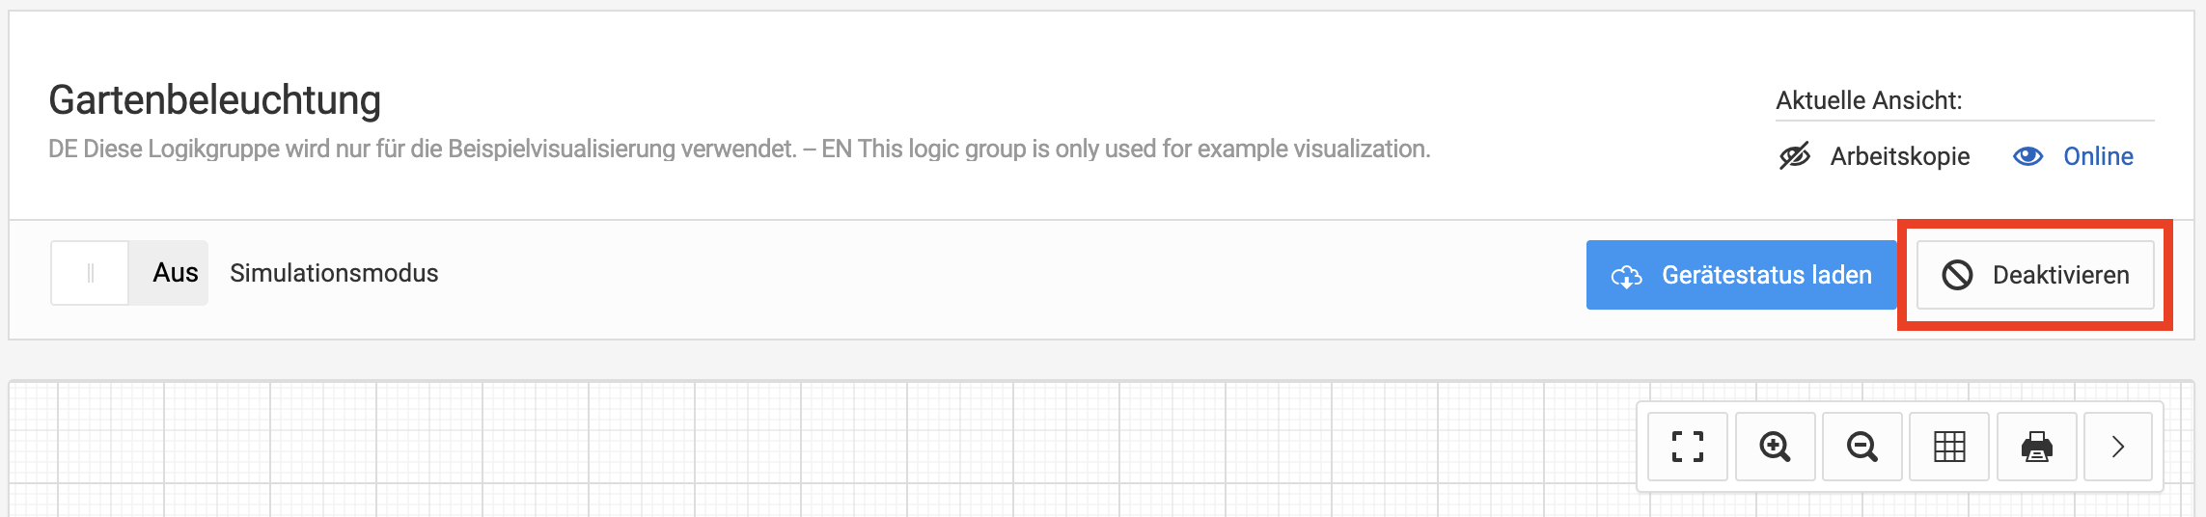The width and height of the screenshot is (2206, 517).
Task: Click the Deaktivieren button
Action: tap(2035, 275)
